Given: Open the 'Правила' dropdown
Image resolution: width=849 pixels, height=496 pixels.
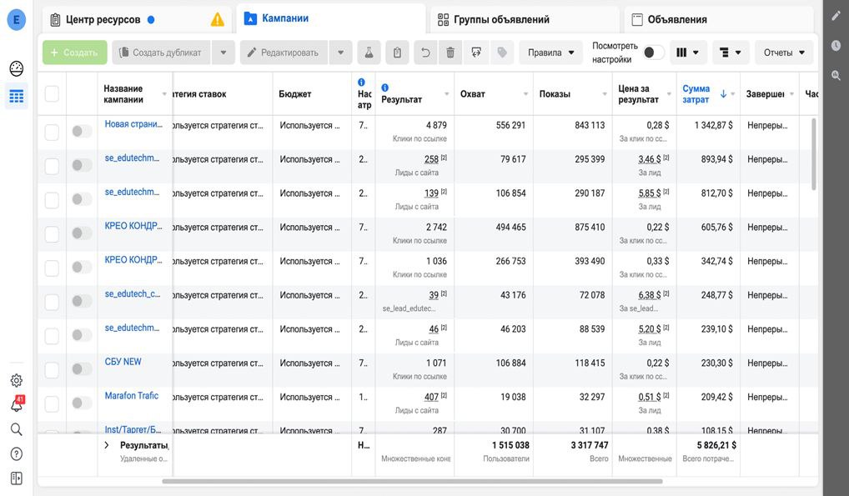Looking at the screenshot, I should 550,53.
